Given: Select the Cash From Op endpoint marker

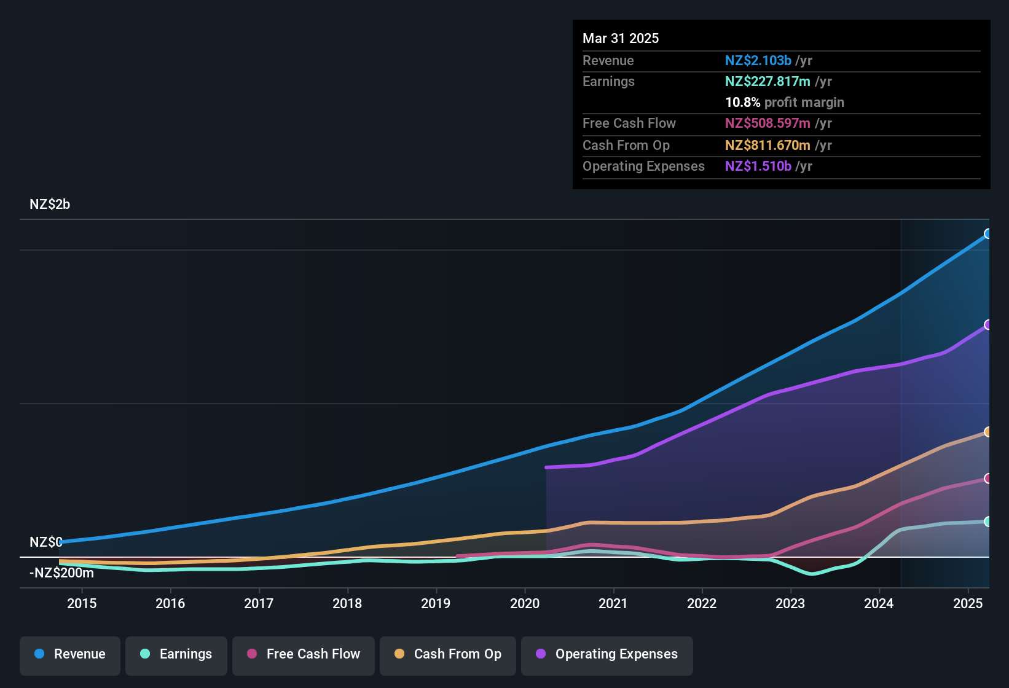Looking at the screenshot, I should [988, 432].
